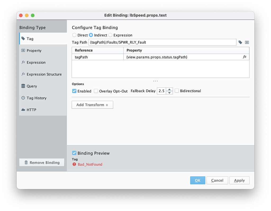The image size is (271, 211).
Task: Click the error icon next to Bad_NotFound
Action: [74, 164]
